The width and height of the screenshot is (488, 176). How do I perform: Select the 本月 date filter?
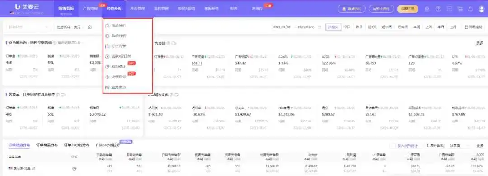[x=441, y=27]
